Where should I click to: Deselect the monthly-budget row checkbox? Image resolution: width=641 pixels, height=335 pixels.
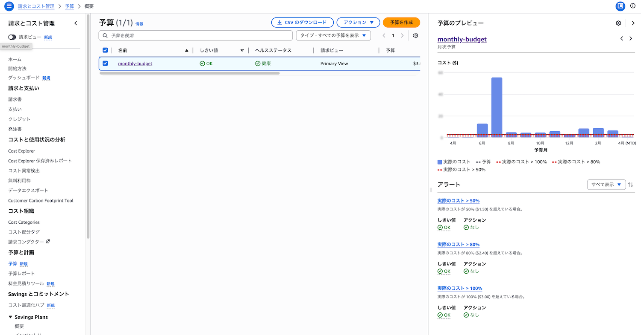(x=105, y=64)
